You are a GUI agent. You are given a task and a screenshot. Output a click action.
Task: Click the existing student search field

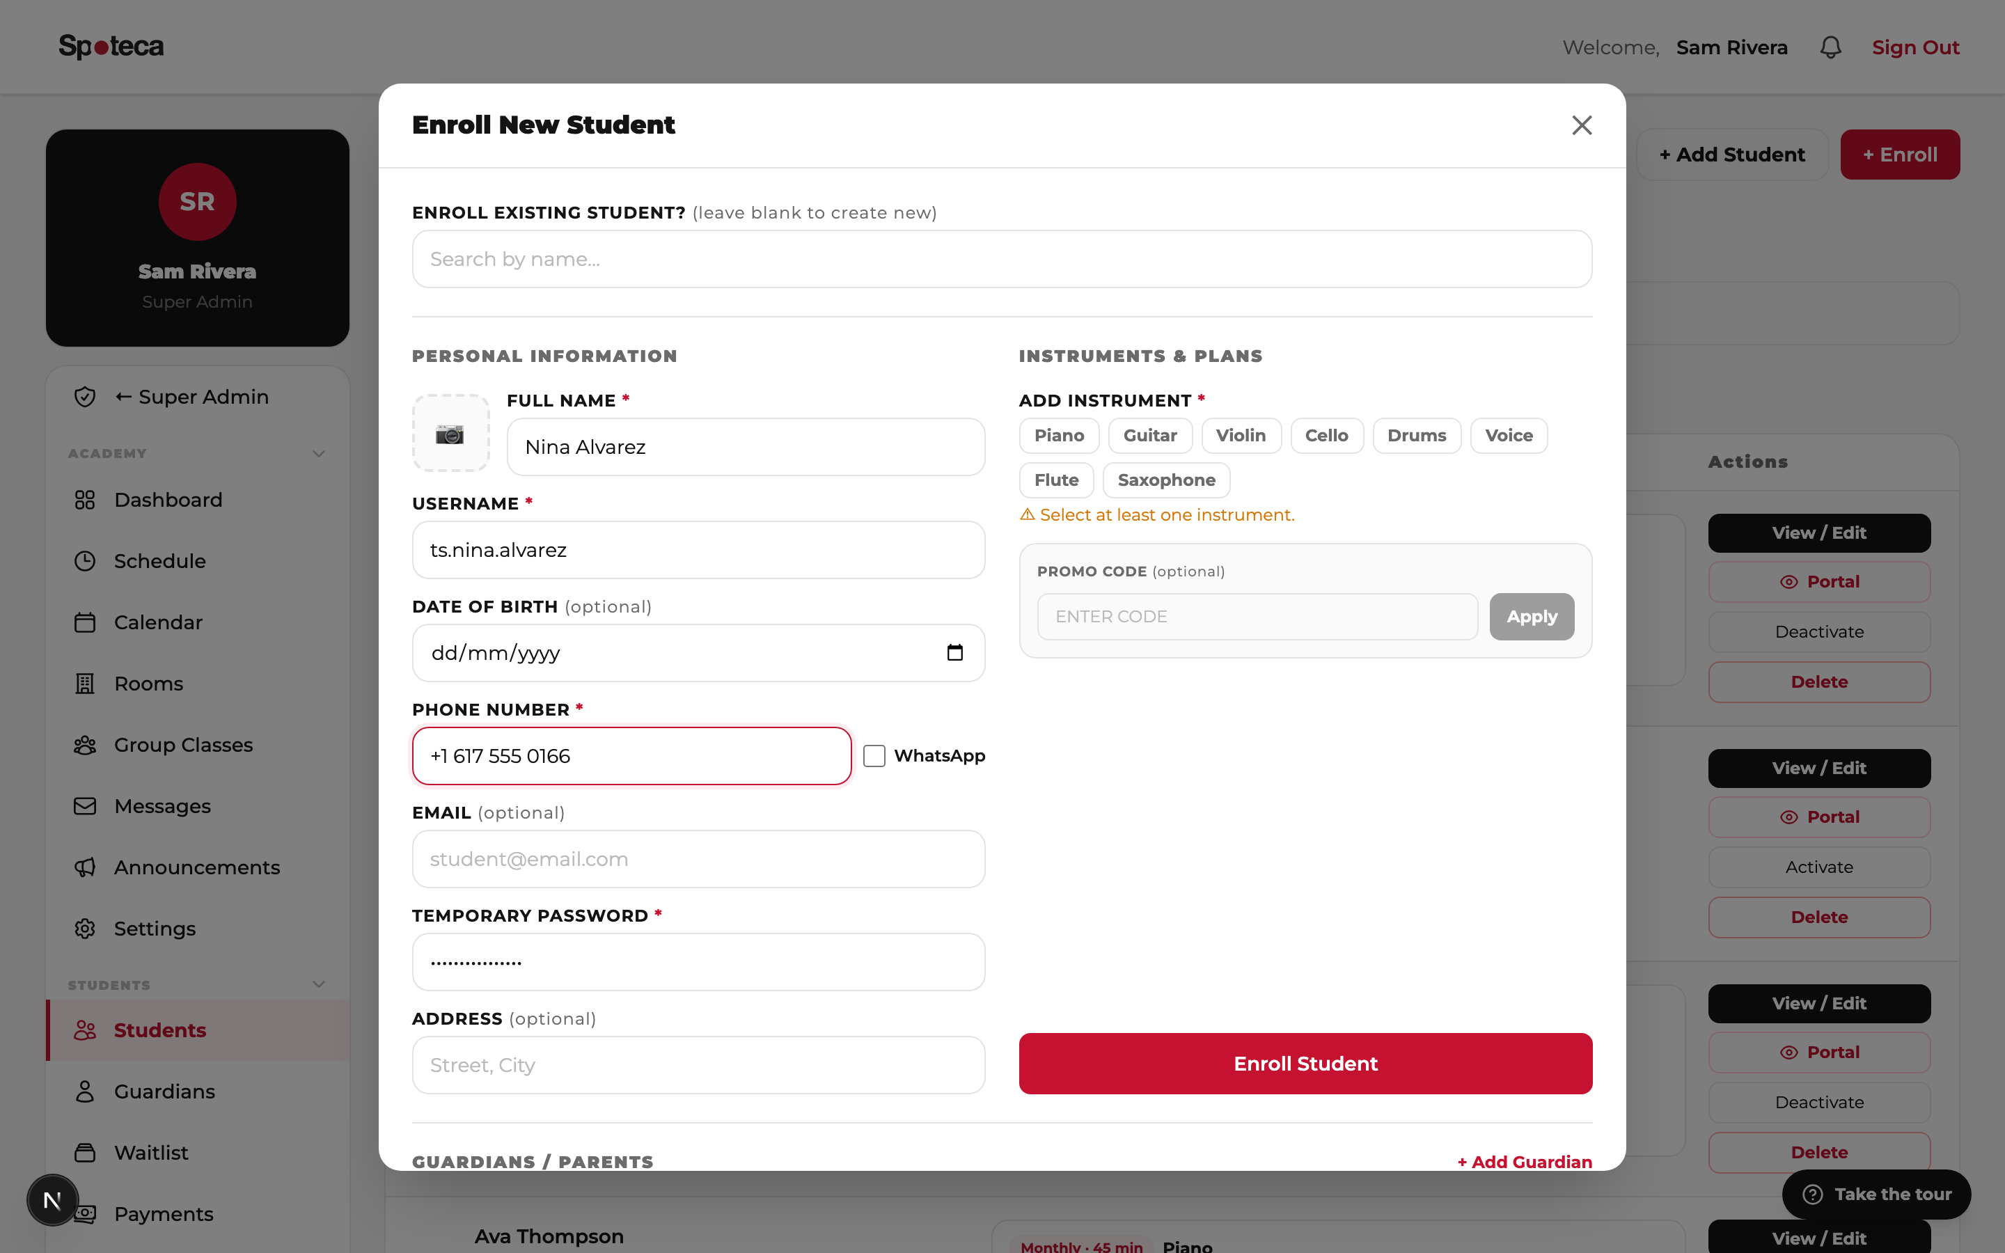pyautogui.click(x=1002, y=260)
